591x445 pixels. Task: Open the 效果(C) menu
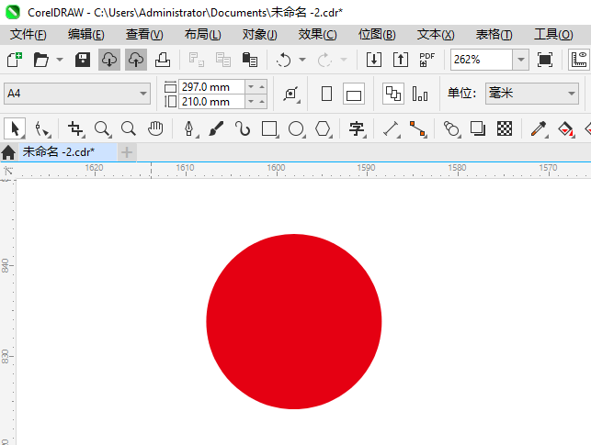tap(317, 35)
